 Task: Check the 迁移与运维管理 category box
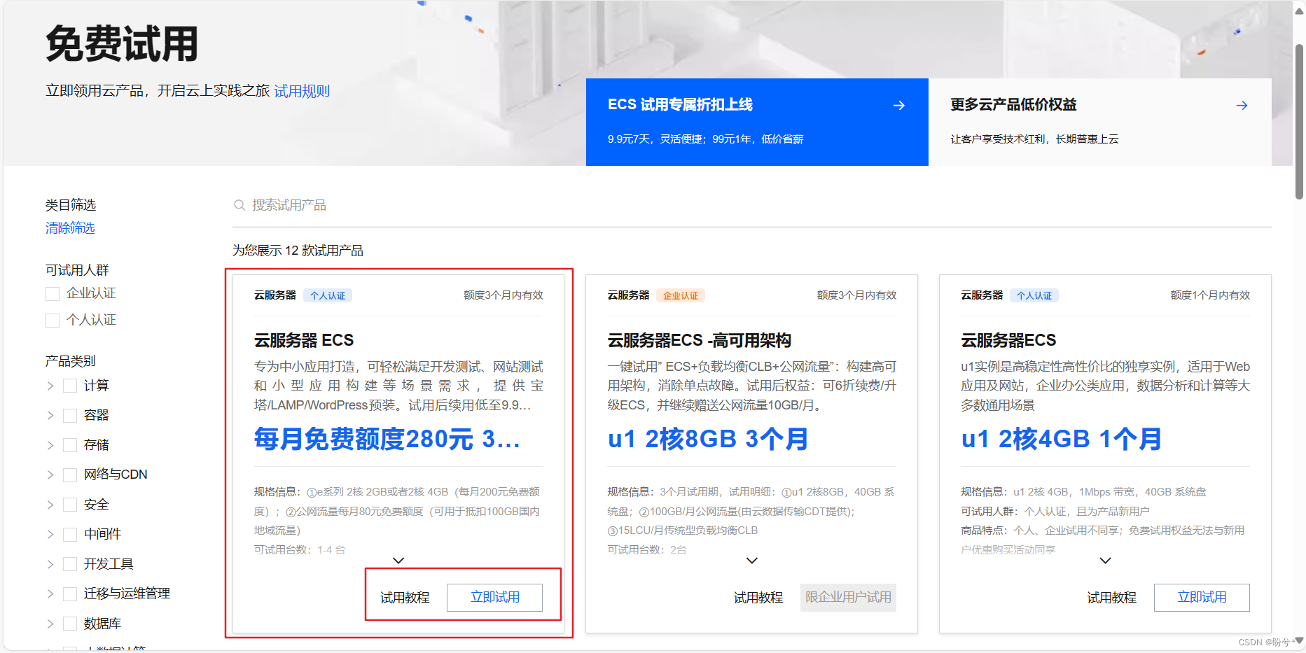pyautogui.click(x=70, y=594)
